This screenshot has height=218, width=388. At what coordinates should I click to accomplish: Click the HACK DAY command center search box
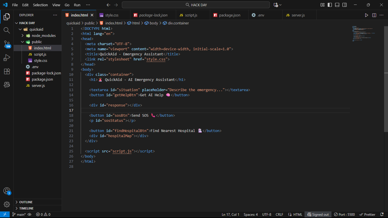(x=196, y=5)
